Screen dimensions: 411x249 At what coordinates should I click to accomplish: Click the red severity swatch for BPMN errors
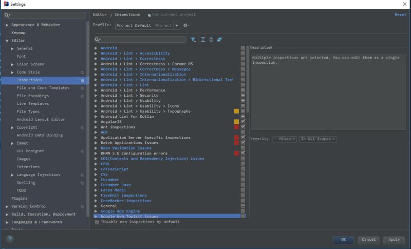(236, 153)
